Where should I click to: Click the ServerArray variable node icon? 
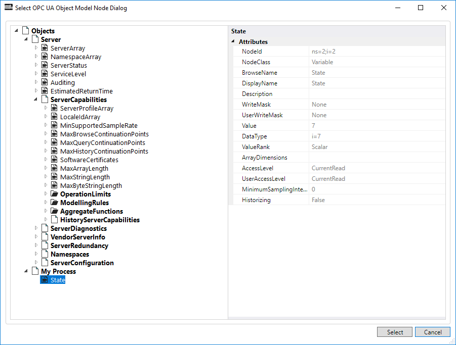(x=45, y=48)
